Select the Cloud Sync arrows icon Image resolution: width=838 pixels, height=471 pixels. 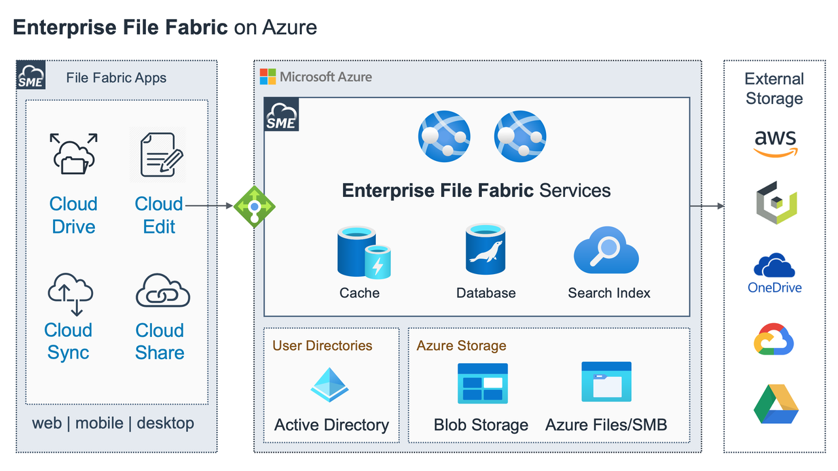click(69, 294)
